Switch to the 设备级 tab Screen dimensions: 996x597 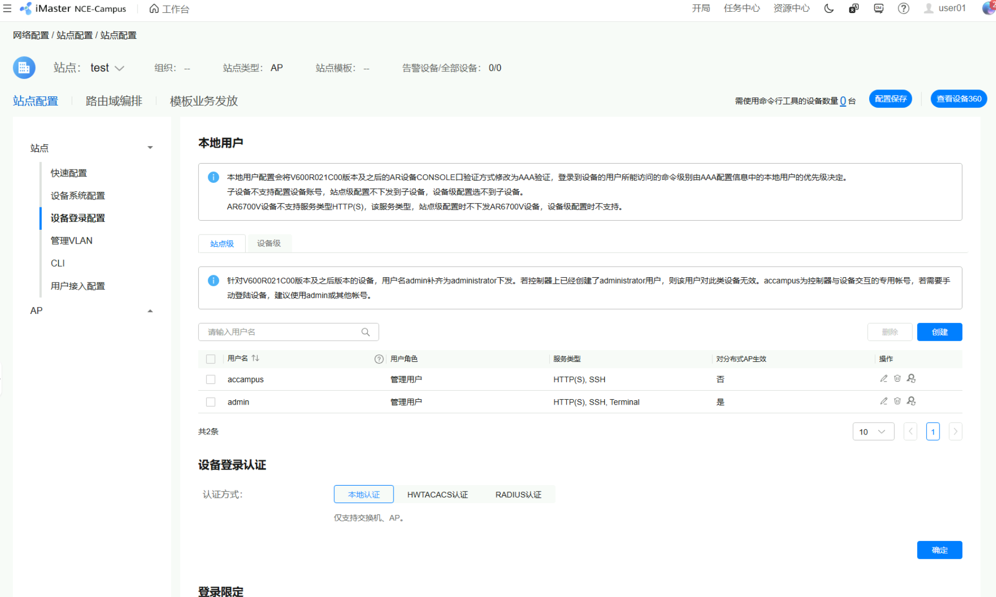269,244
